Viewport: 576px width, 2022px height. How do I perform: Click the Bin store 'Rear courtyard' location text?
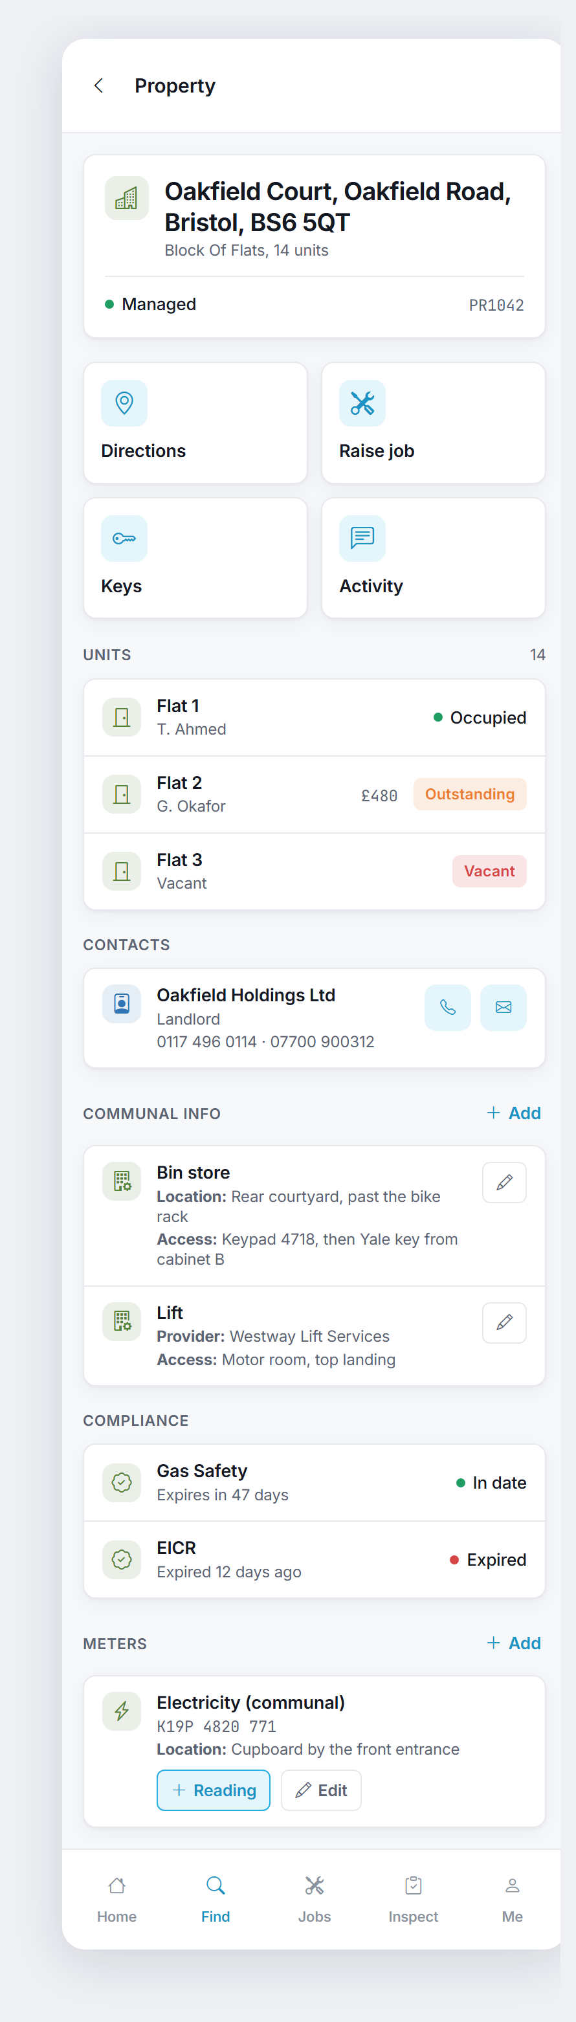pyautogui.click(x=299, y=1206)
